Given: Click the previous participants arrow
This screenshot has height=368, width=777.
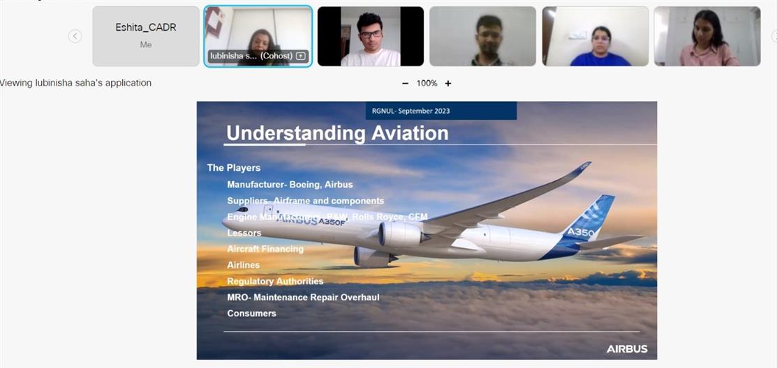Looking at the screenshot, I should 75,36.
